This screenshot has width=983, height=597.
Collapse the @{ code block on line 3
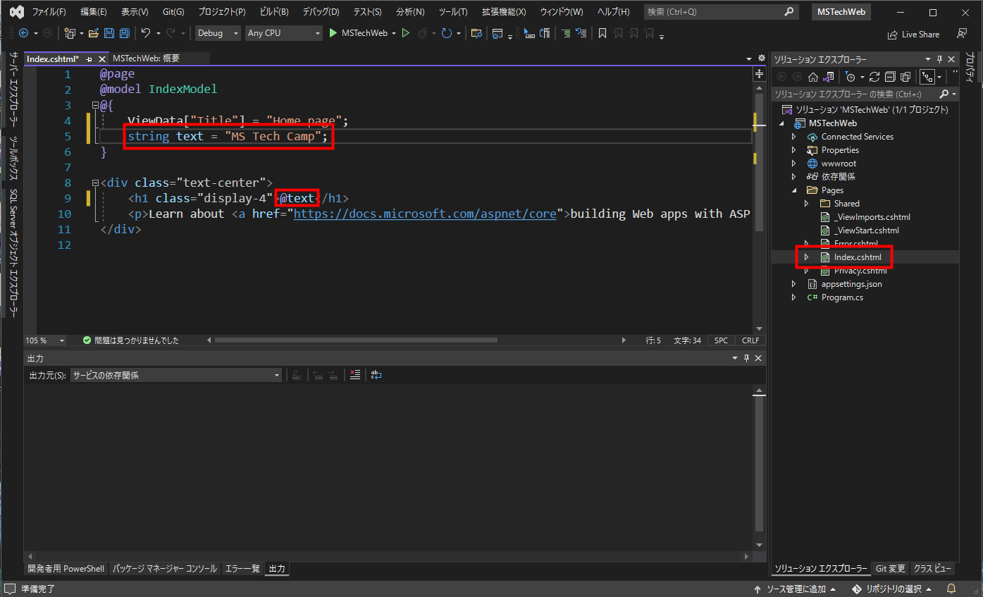[x=95, y=105]
